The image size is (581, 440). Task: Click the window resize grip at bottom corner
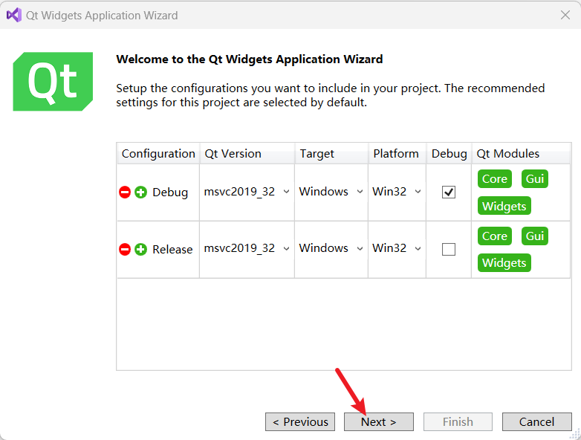pyautogui.click(x=575, y=434)
